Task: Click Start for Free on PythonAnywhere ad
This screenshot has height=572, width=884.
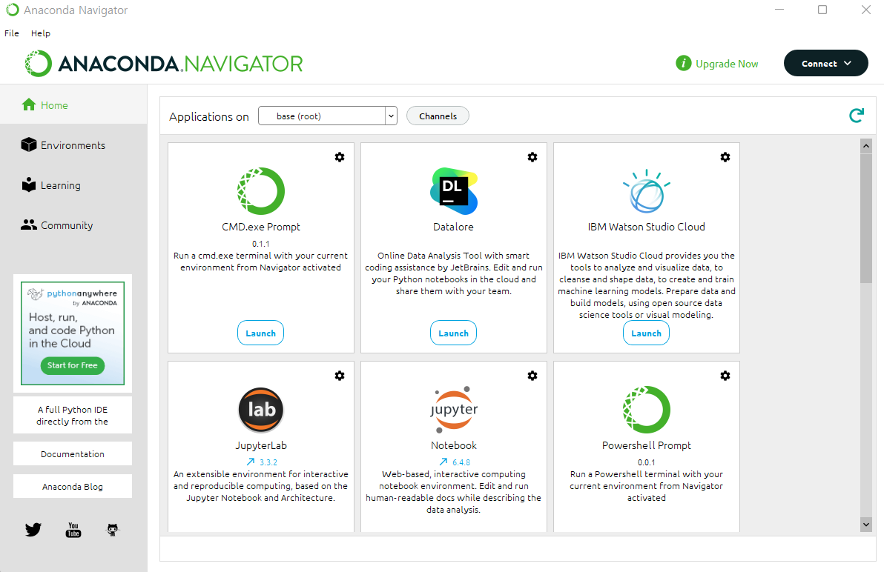Action: pyautogui.click(x=72, y=365)
